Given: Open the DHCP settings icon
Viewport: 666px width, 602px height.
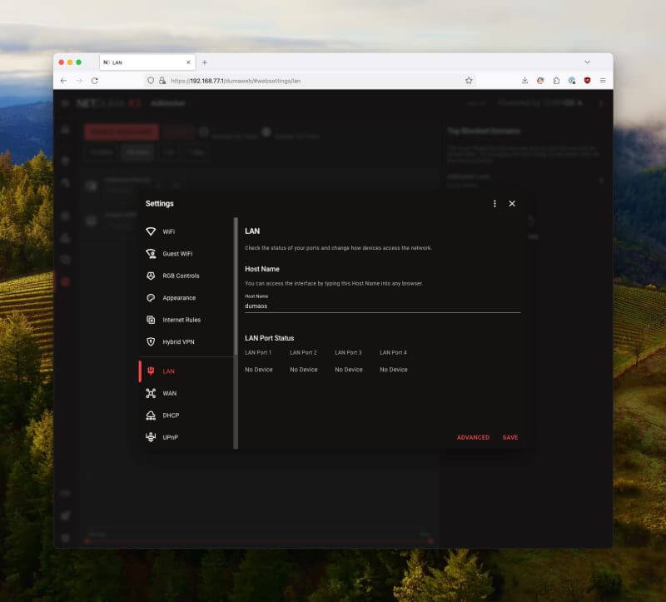Looking at the screenshot, I should pos(151,415).
